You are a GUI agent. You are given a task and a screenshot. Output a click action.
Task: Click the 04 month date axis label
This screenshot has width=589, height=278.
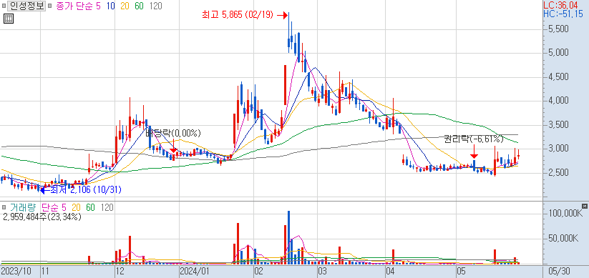(x=391, y=271)
